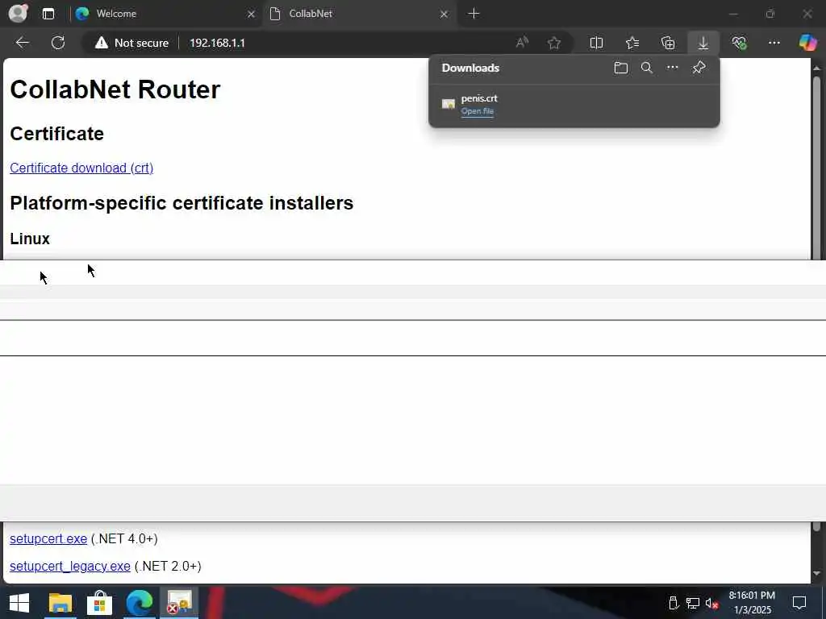Open the Windows Start menu

click(x=19, y=603)
